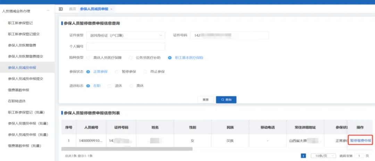Focus the 个人编号 input field
Viewport: 375px width, 161px height.
pos(126,46)
